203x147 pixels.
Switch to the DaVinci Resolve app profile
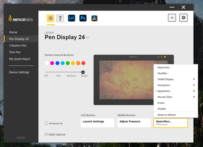(x=94, y=18)
